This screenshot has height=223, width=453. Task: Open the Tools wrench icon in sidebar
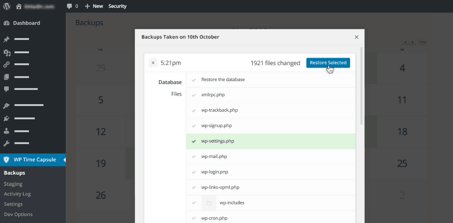coord(6,143)
